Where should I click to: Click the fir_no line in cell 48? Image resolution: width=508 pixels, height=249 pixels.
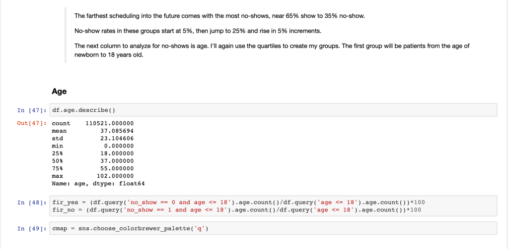[x=236, y=210]
